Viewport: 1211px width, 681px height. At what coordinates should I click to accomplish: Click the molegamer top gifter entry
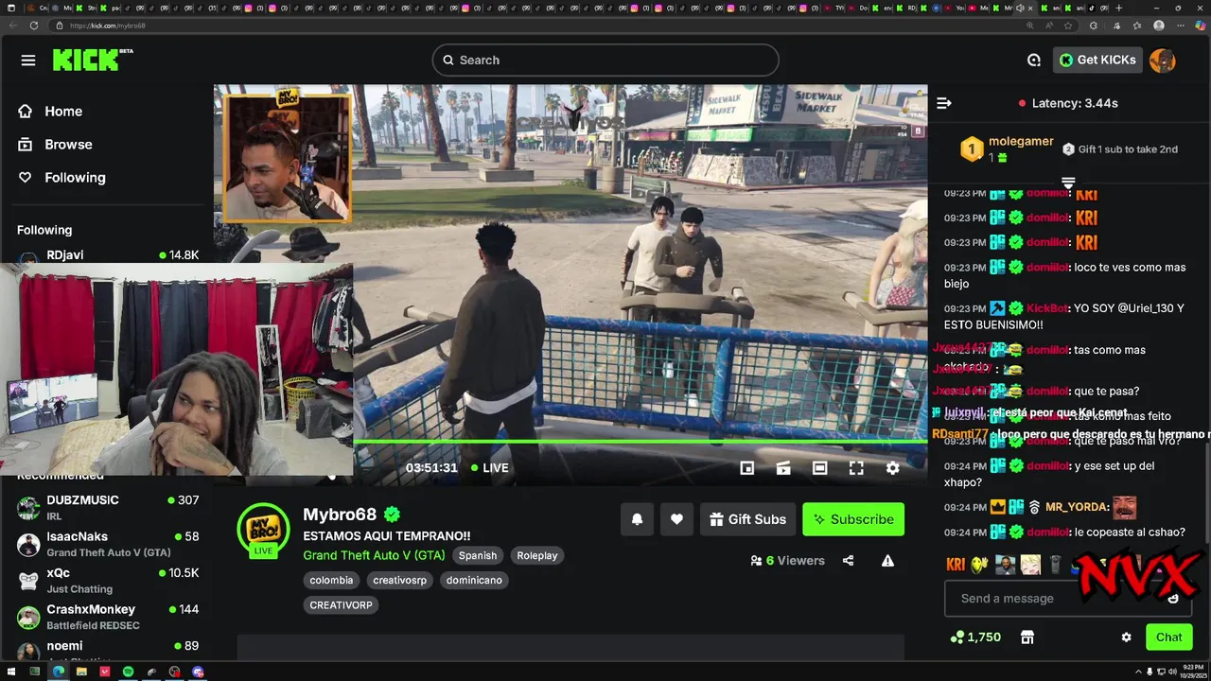(x=1007, y=148)
